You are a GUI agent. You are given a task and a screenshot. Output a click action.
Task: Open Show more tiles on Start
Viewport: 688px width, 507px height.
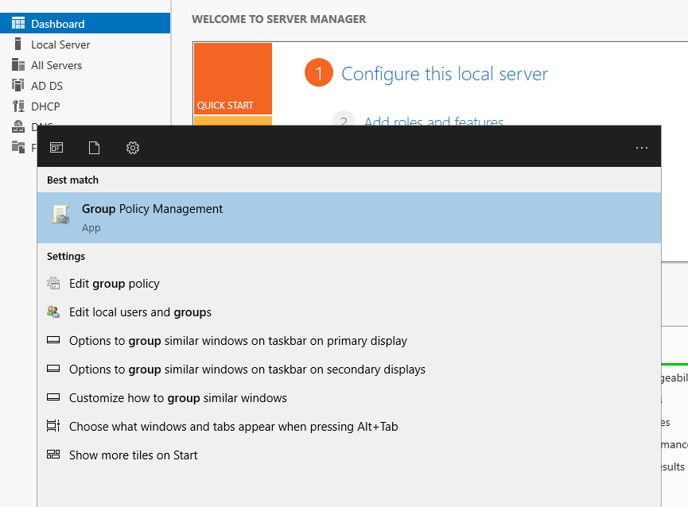pos(134,455)
